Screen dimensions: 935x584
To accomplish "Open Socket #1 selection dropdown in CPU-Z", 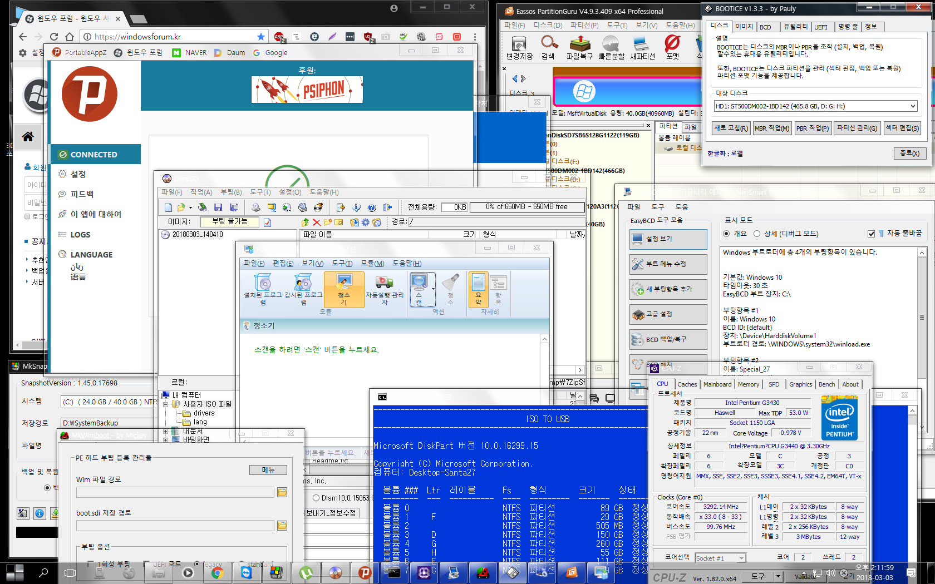I will coord(741,558).
